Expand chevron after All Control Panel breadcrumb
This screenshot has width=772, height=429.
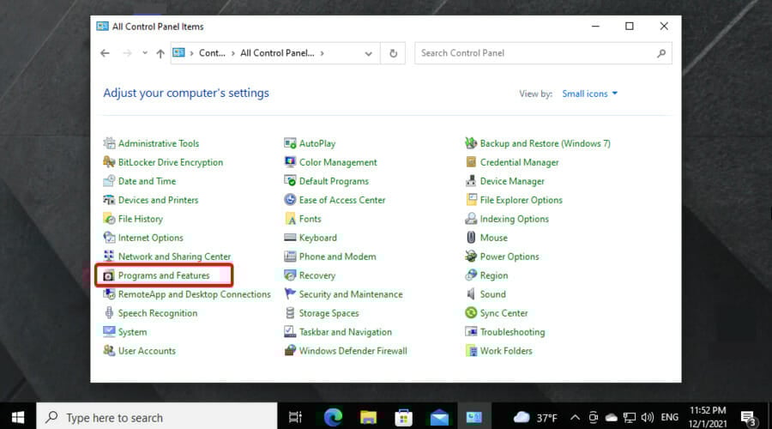pyautogui.click(x=322, y=53)
